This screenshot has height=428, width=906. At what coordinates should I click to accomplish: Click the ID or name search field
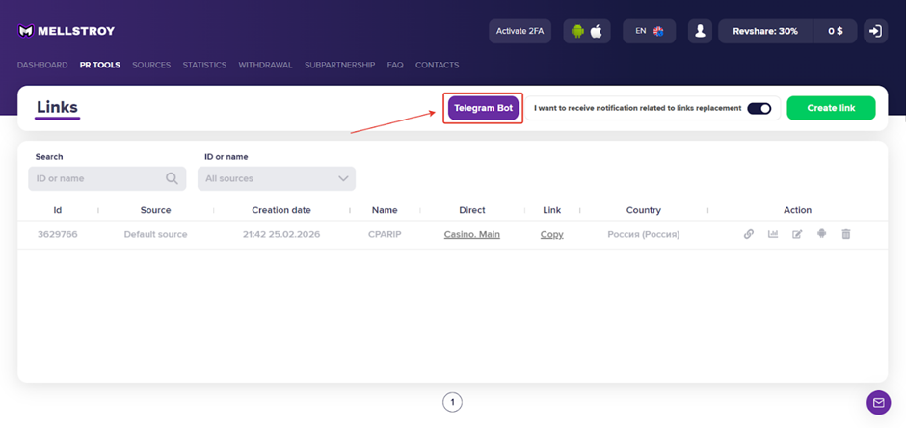(96, 178)
